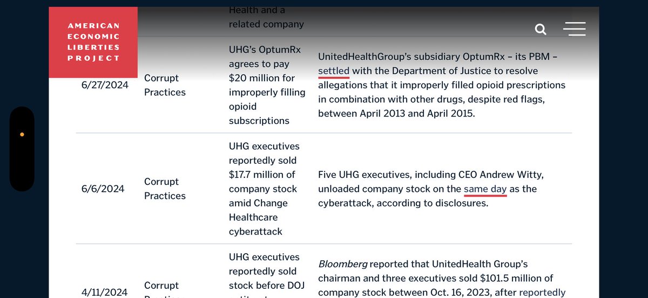Open the hamburger navigation menu
This screenshot has width=648, height=298.
click(574, 29)
